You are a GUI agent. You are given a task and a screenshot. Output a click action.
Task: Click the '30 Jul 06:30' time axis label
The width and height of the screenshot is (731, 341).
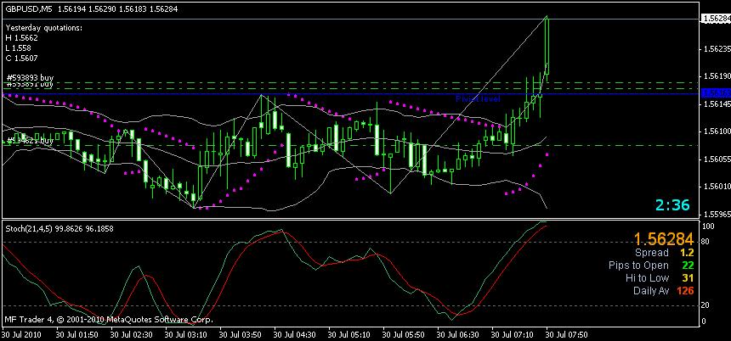pyautogui.click(x=458, y=334)
